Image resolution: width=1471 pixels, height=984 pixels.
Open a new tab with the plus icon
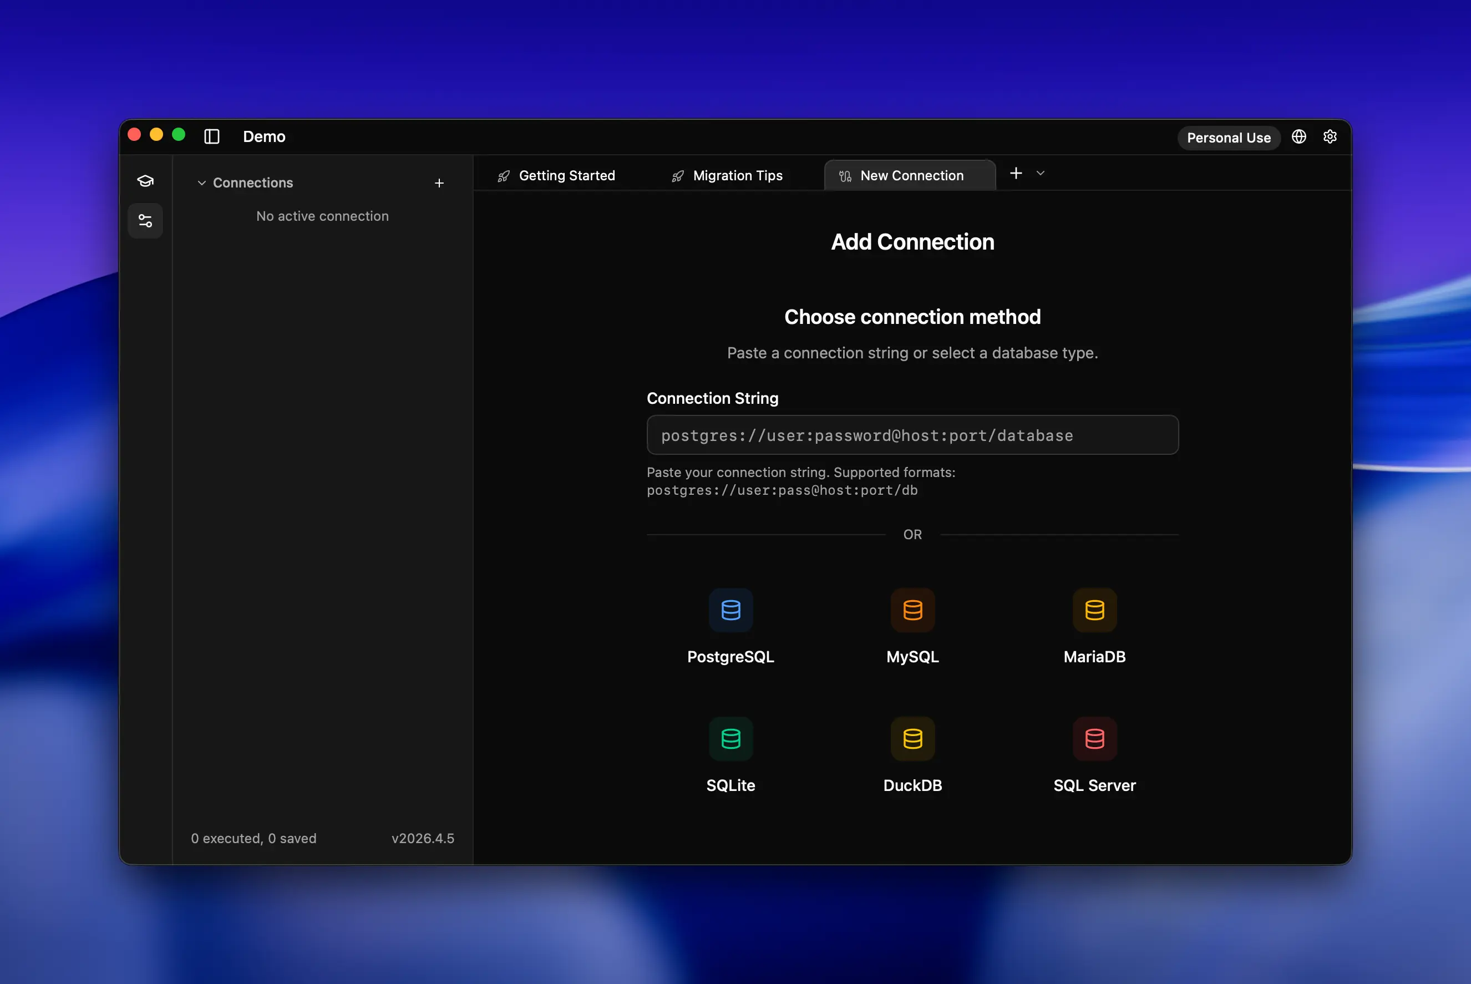click(x=1017, y=173)
